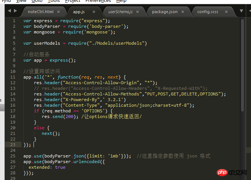The image size is (251, 180).
Task: Click the vertical scrollbar thumb
Action: (243, 65)
